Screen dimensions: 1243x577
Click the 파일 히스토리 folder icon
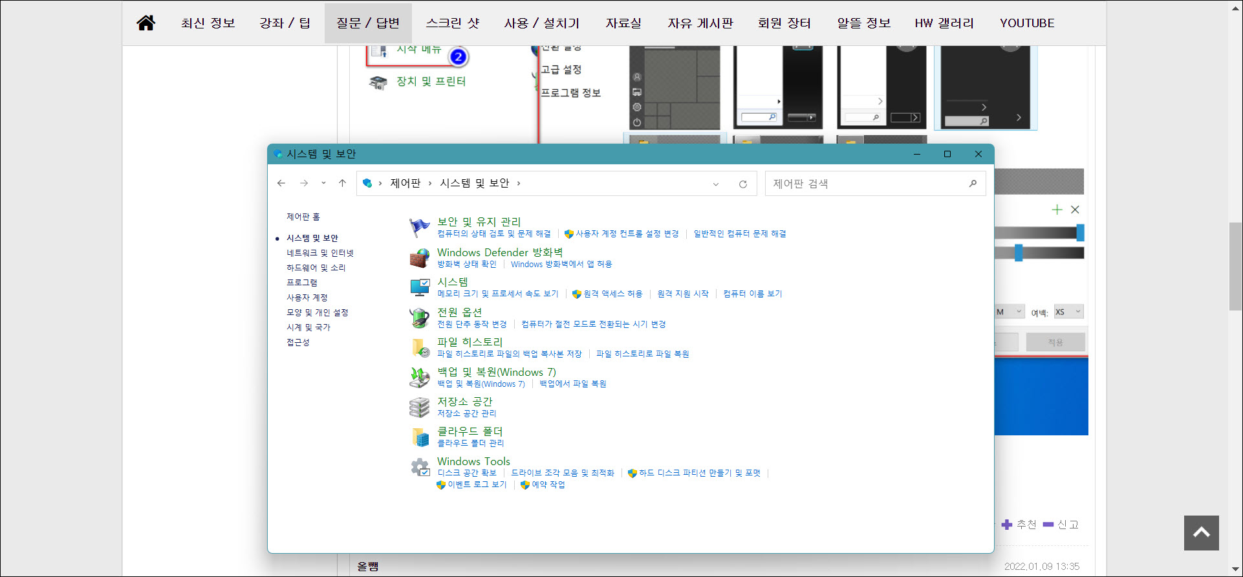click(x=420, y=347)
